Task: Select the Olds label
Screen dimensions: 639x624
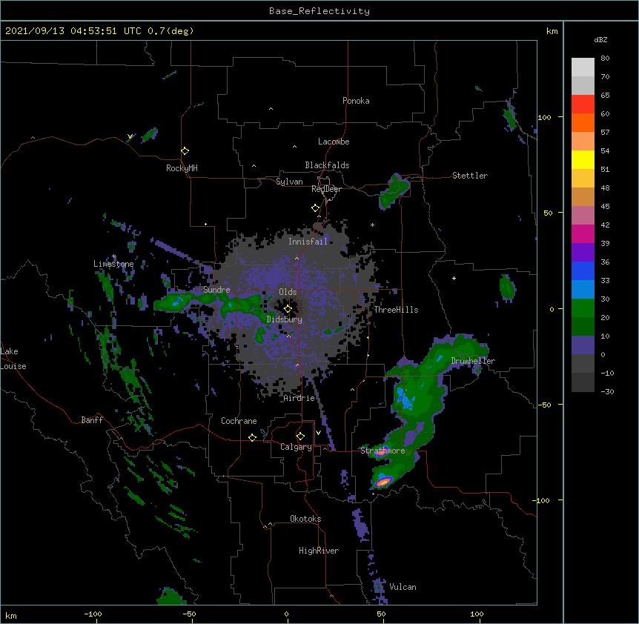Action: click(x=288, y=292)
